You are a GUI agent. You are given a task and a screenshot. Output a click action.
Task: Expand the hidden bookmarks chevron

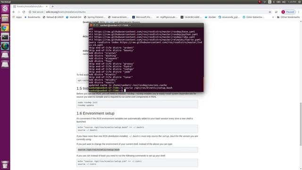tap(273, 17)
